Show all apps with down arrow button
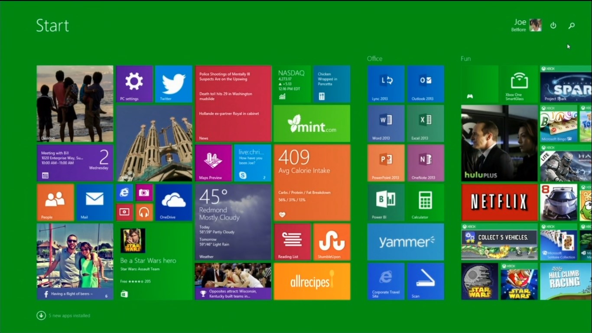Screen dimensions: 592x333 (x=41, y=316)
